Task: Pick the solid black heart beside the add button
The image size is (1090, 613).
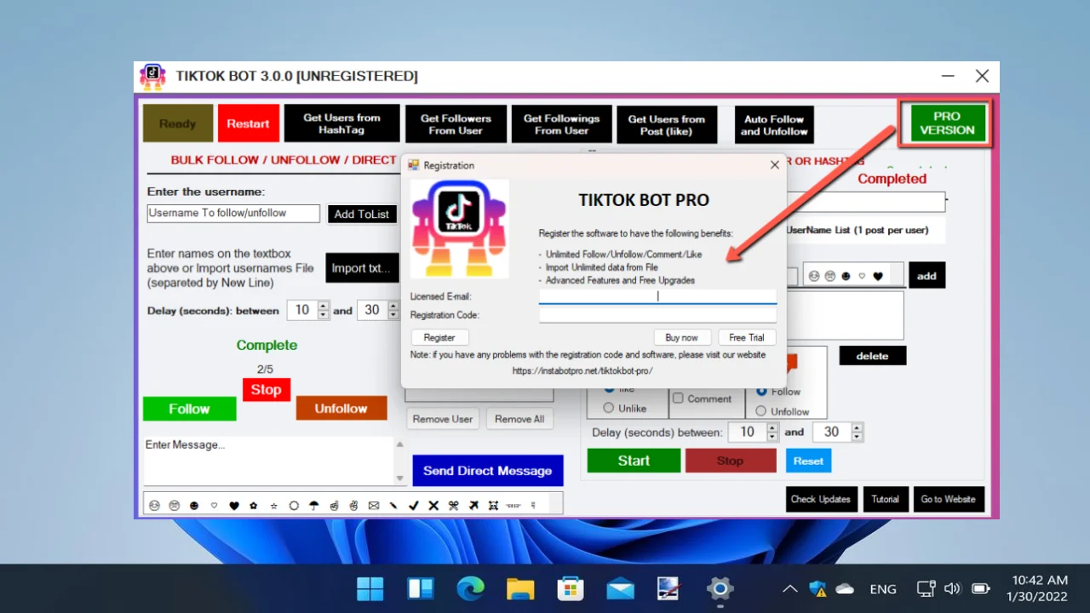Action: click(x=878, y=276)
